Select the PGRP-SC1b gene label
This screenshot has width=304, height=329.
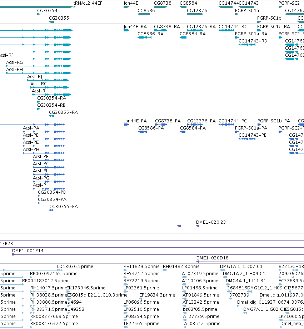coord(269,18)
